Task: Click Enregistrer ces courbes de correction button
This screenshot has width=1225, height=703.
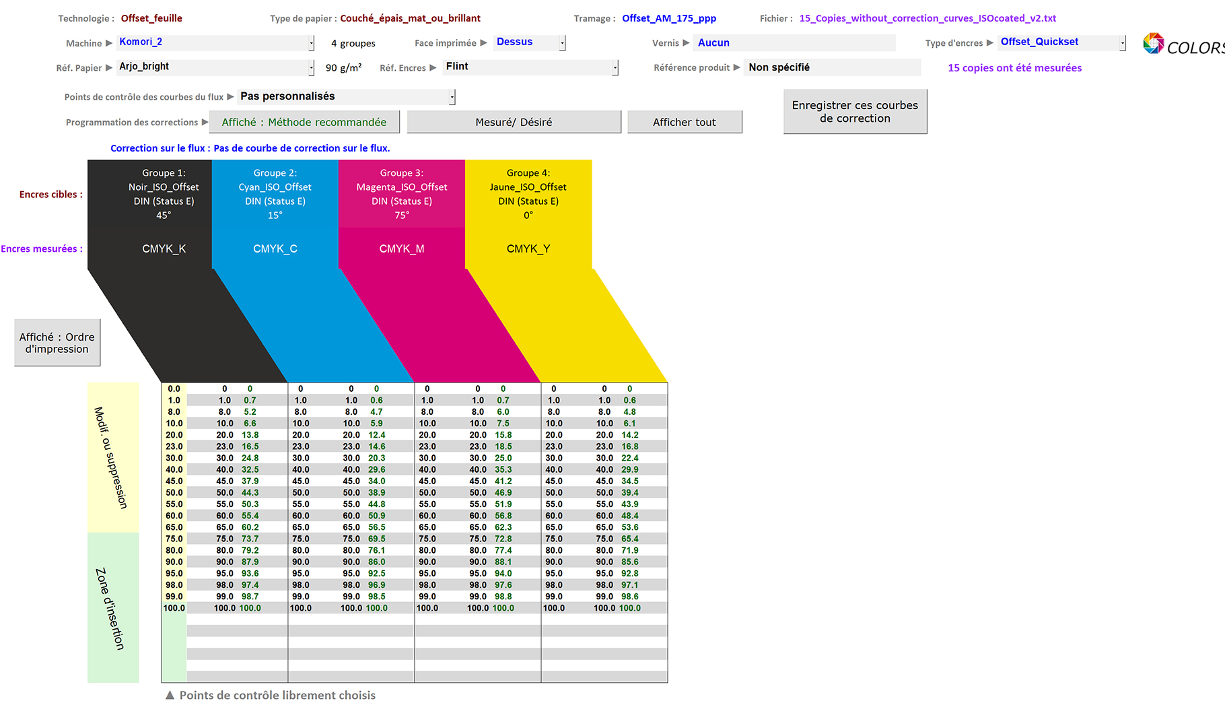Action: point(855,112)
